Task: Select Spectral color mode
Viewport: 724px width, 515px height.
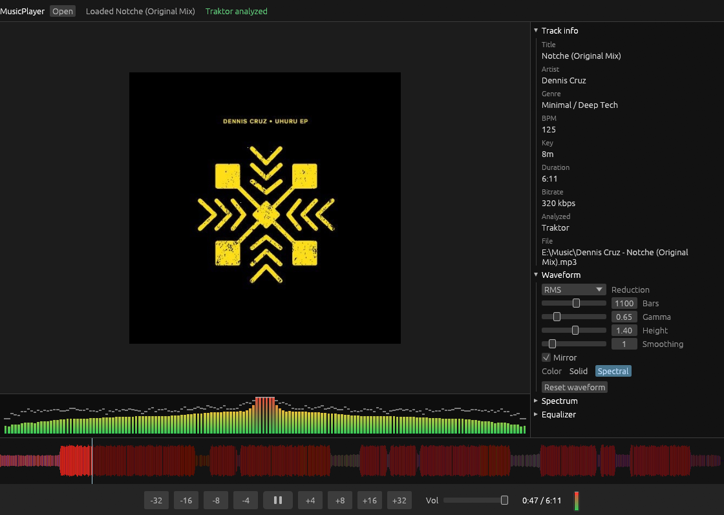Action: [613, 371]
